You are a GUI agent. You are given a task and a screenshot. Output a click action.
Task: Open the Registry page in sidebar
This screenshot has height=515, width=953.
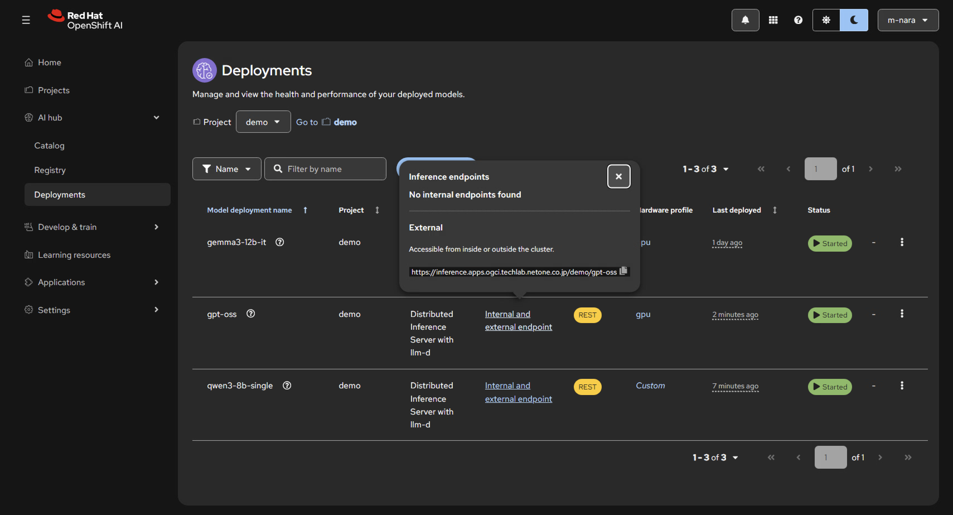click(50, 170)
